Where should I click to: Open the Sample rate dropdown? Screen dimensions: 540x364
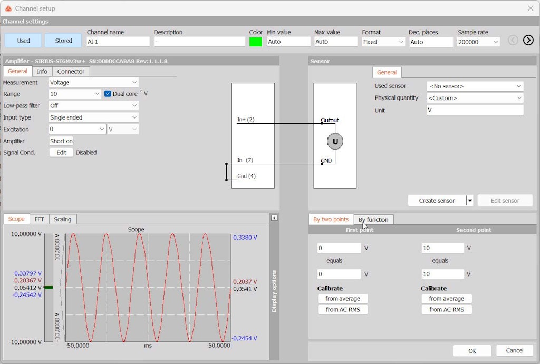pos(478,42)
